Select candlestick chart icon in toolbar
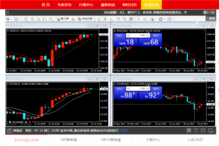Image resolution: width=219 pixels, height=146 pixels. click(105, 19)
